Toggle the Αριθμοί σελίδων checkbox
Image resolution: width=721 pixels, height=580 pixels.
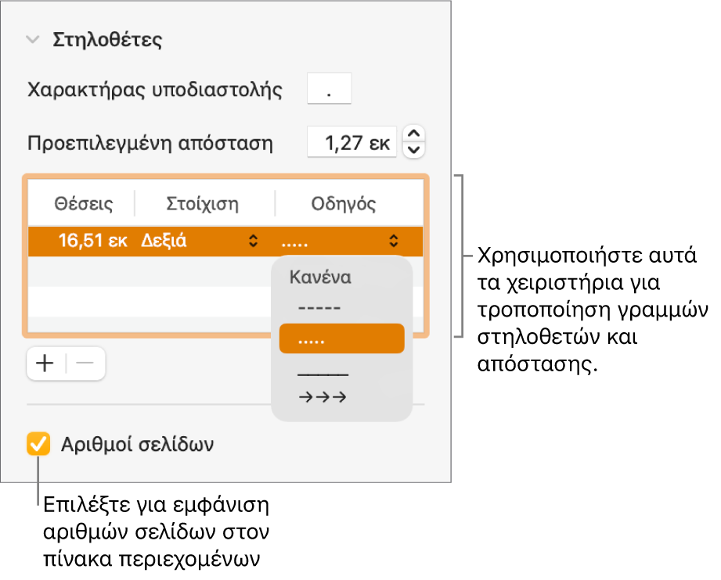[x=37, y=445]
